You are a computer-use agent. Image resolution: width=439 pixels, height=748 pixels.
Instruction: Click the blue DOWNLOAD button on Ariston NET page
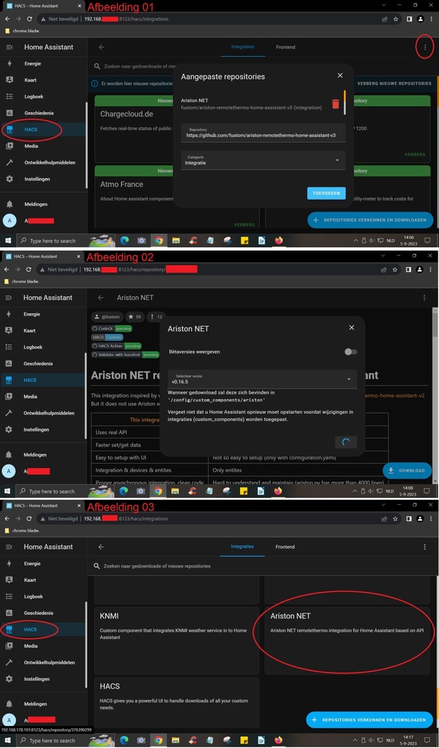[407, 470]
